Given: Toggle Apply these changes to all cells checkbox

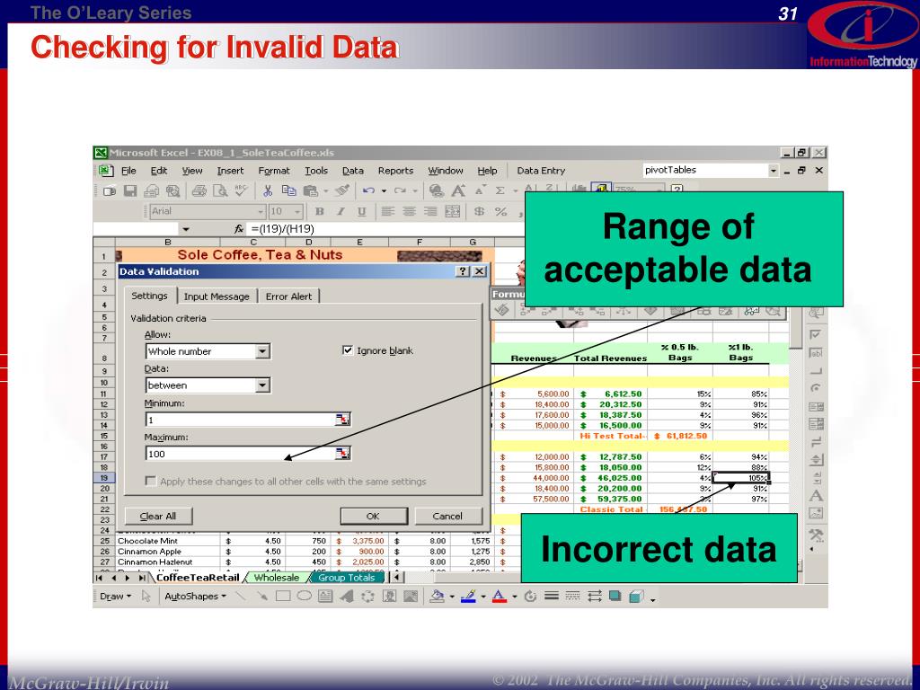Looking at the screenshot, I should [151, 482].
